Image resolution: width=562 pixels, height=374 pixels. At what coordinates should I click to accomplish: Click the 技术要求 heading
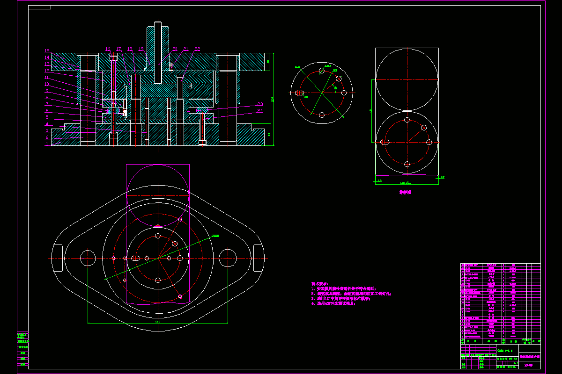coord(319,284)
